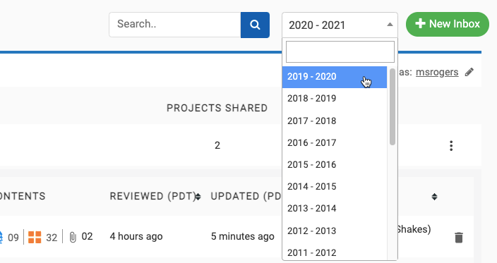Viewport: 497px width, 263px height.
Task: Click the sort arrows in the last column
Action: pyautogui.click(x=434, y=197)
